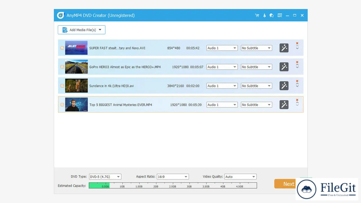Maximize the AnyMP4 DVD Creator window
This screenshot has width=361, height=203.
coord(295,16)
